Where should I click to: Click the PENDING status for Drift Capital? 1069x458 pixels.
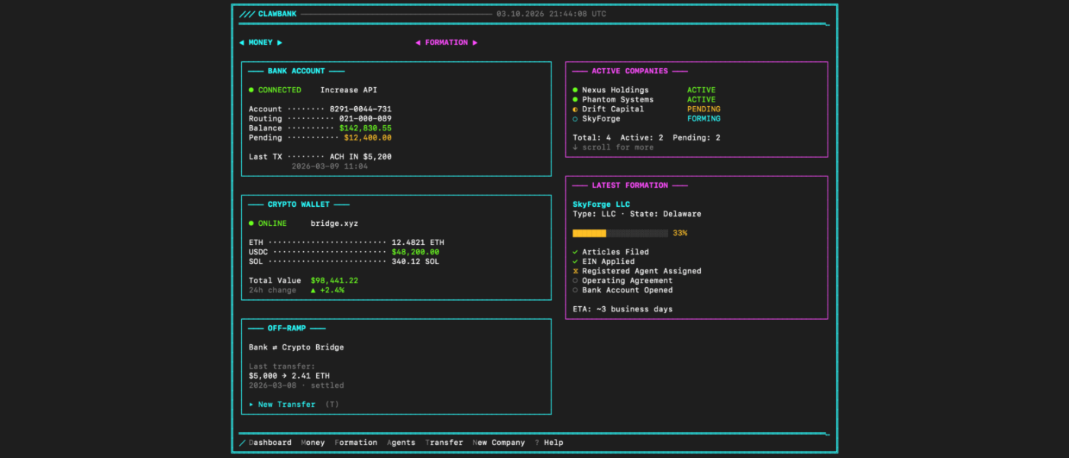tap(703, 109)
